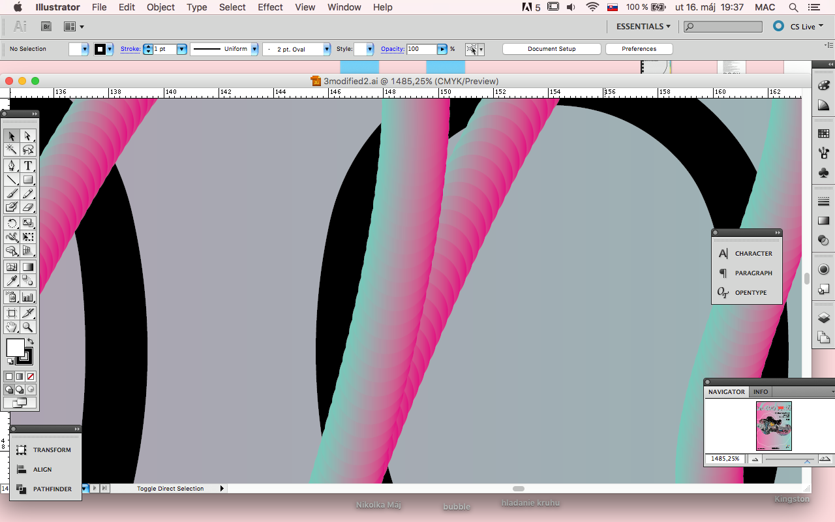Set paint to None (red slash)

click(31, 376)
